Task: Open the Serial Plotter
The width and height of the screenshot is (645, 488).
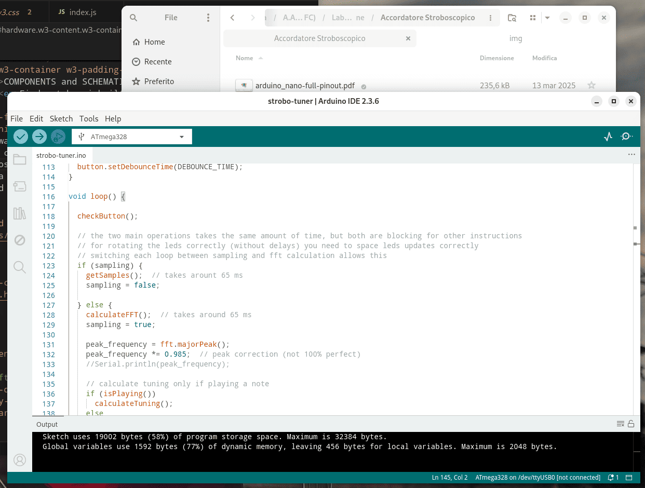Action: (x=608, y=137)
